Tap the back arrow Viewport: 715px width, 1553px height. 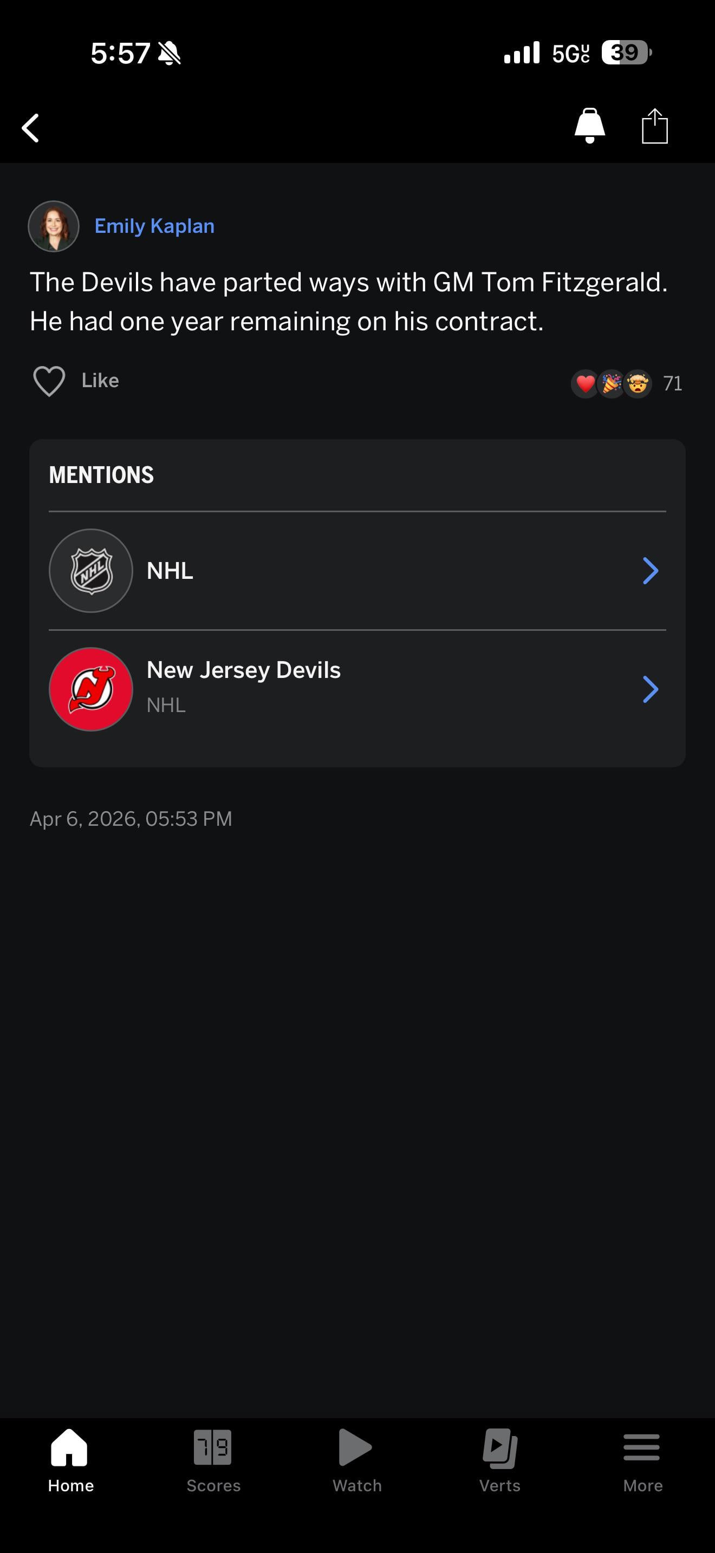(x=31, y=128)
